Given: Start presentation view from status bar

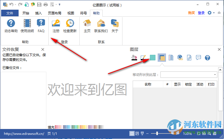Looking at the screenshot, I should [142, 133].
